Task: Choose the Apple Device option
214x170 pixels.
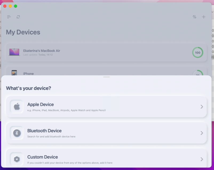Action: click(106, 107)
